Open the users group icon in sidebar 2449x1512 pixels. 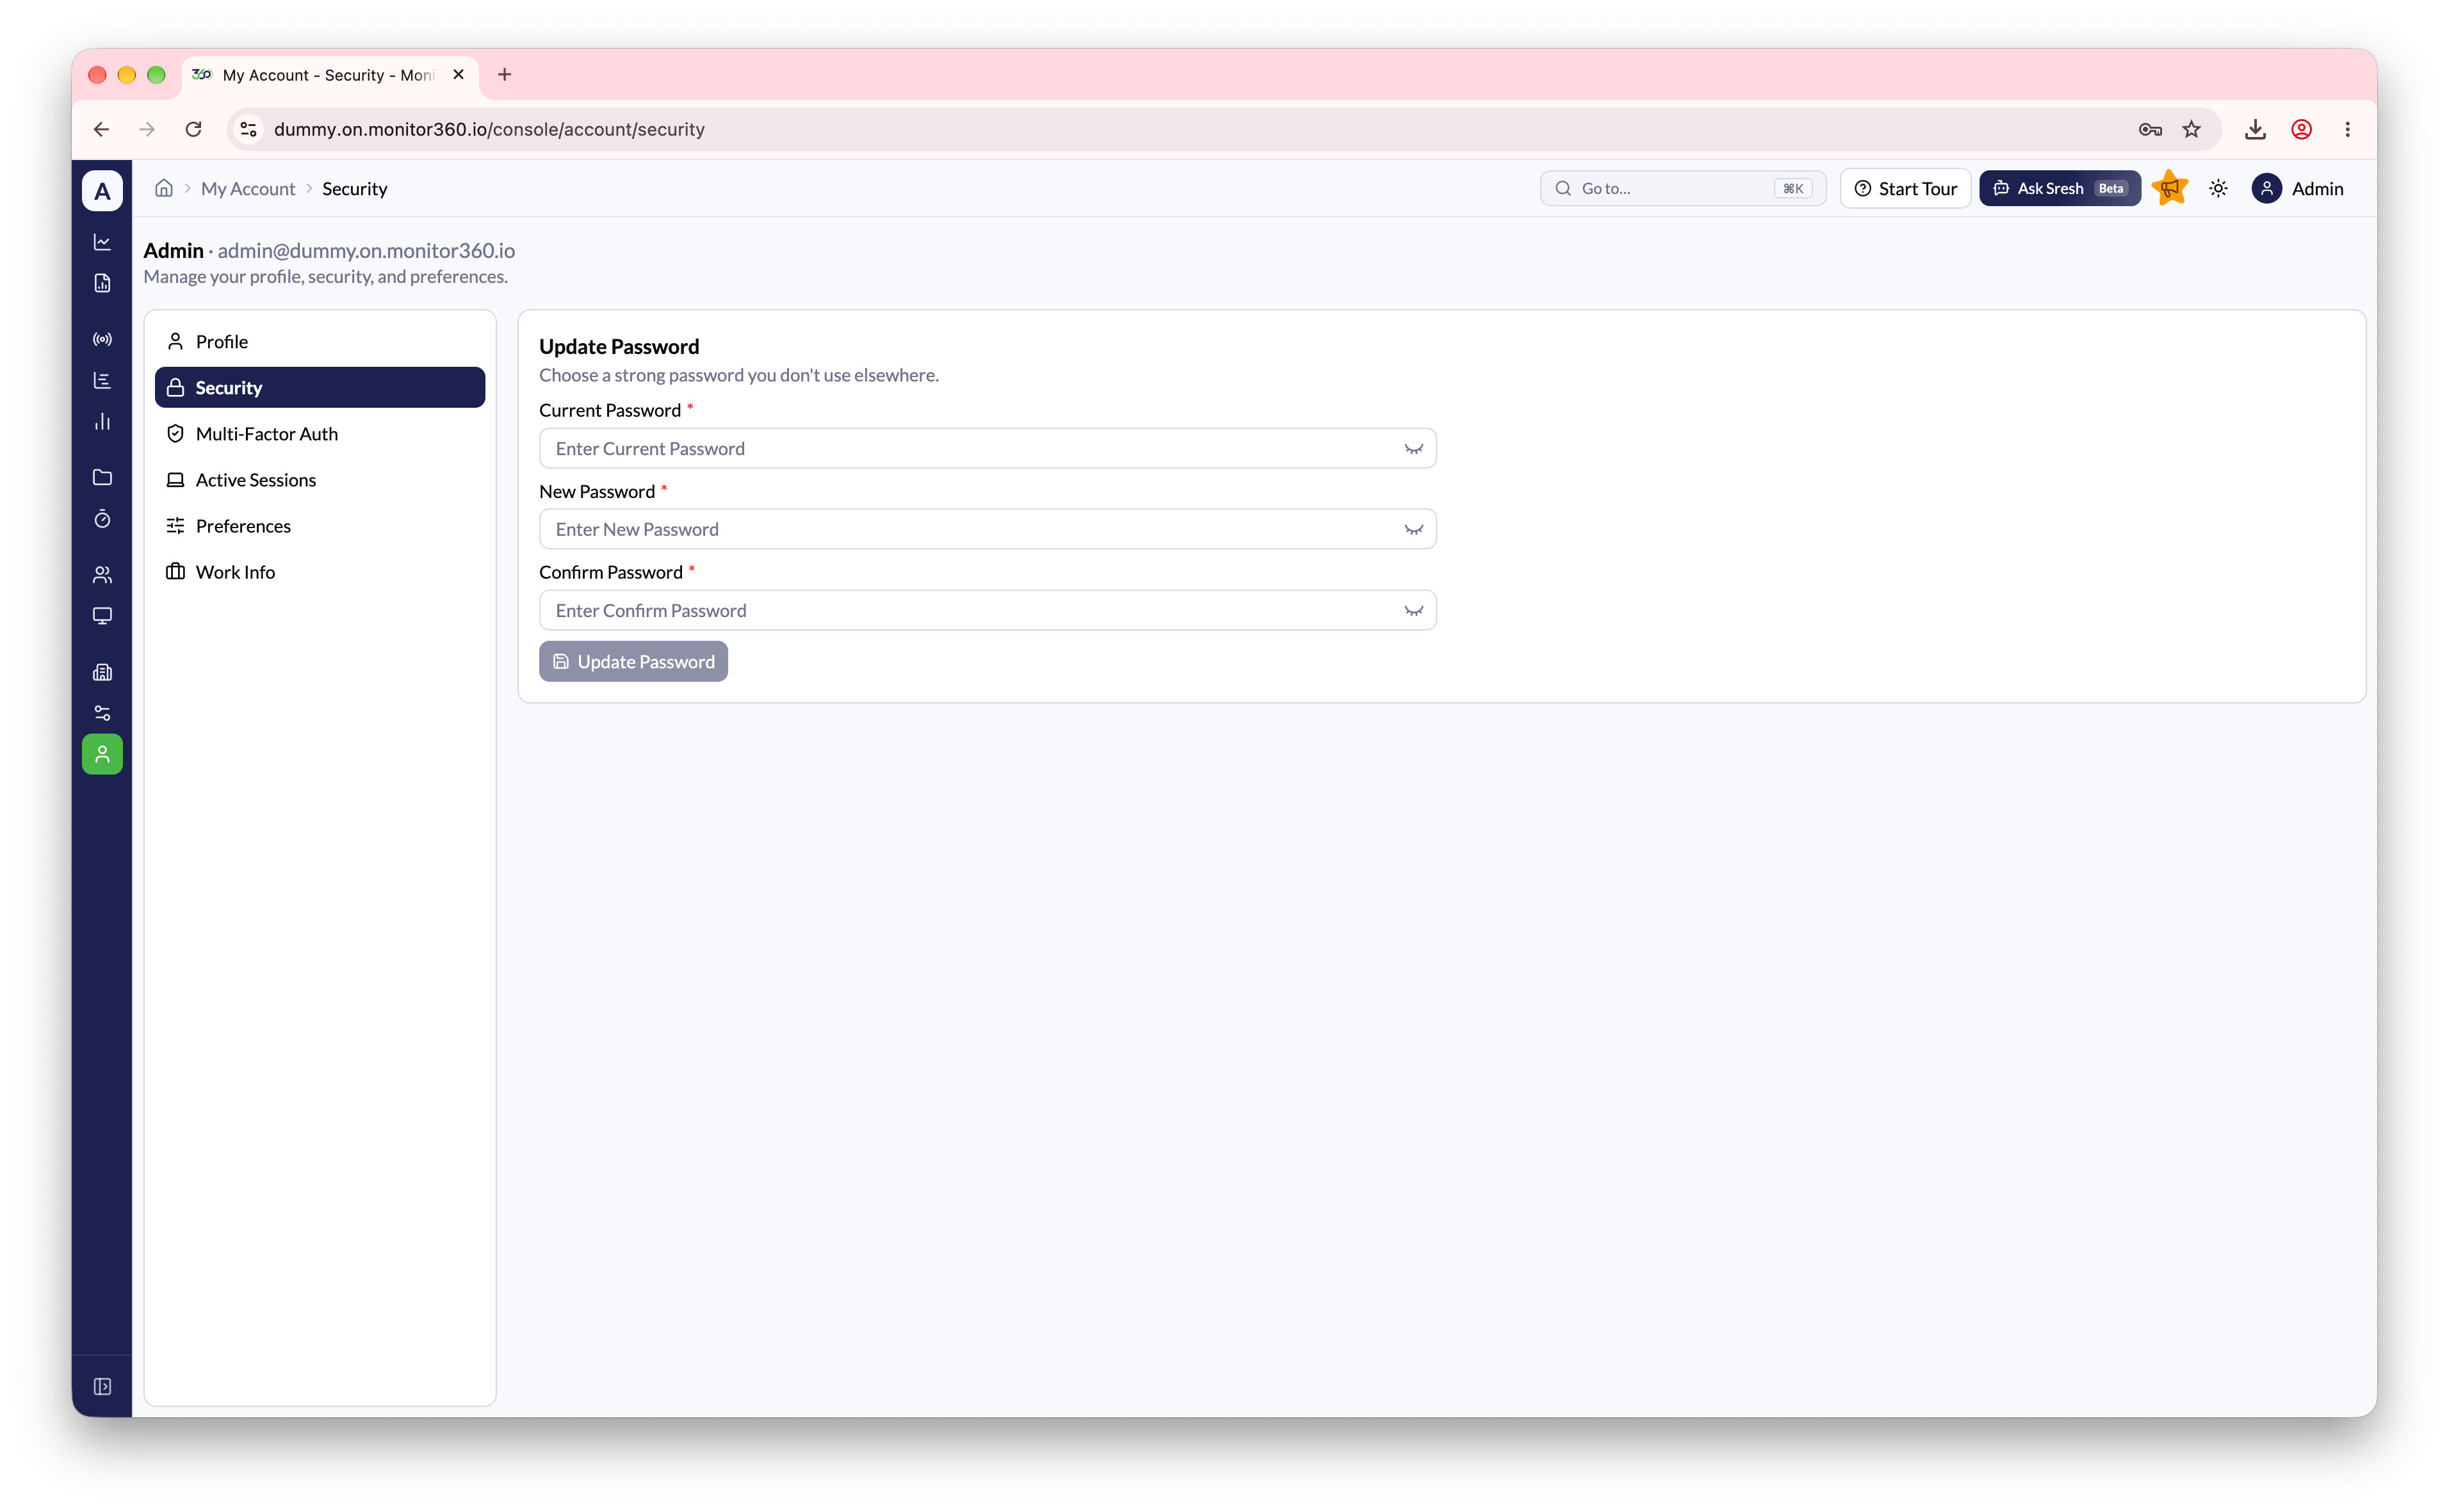102,574
